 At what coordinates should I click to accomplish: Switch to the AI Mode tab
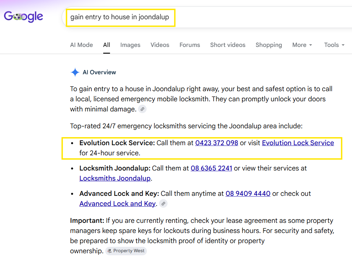point(82,45)
